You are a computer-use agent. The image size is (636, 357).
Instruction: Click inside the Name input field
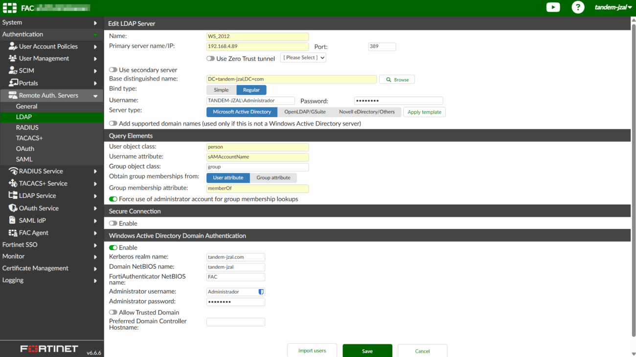click(x=257, y=36)
